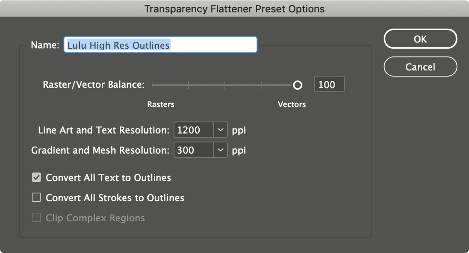Click the leftmost end of the balance slider
The width and height of the screenshot is (469, 253).
[152, 85]
